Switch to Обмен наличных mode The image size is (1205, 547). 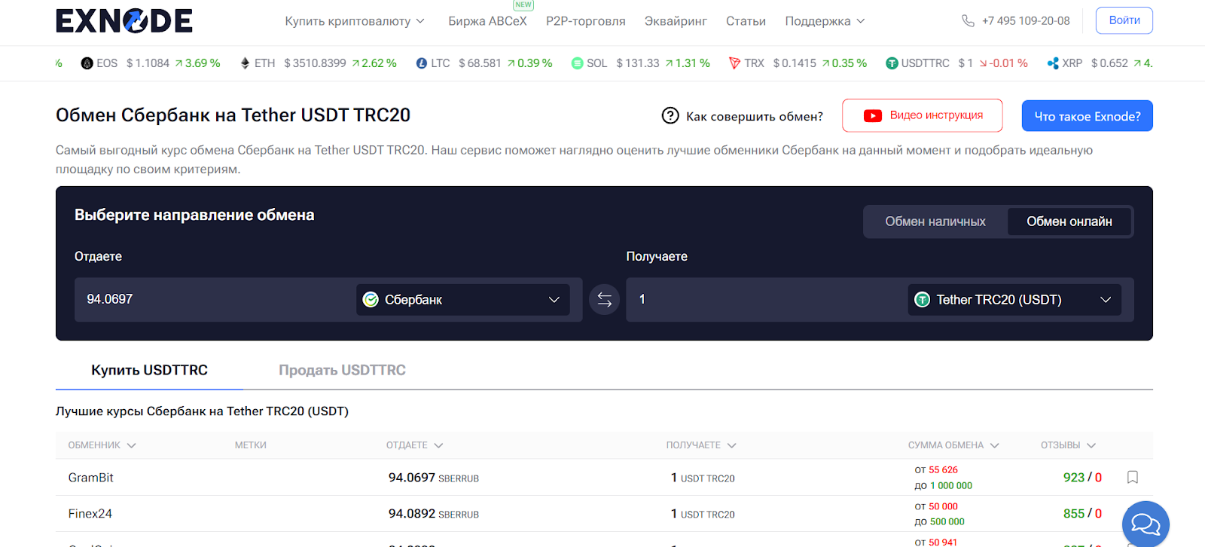click(935, 222)
